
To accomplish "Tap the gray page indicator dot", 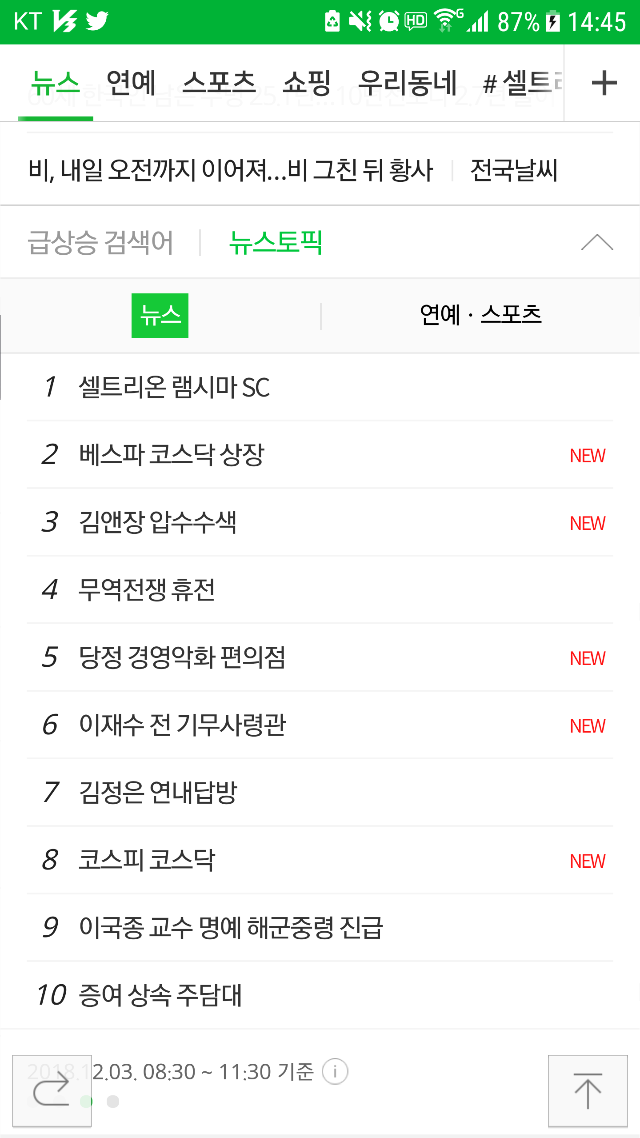I will 113,1102.
